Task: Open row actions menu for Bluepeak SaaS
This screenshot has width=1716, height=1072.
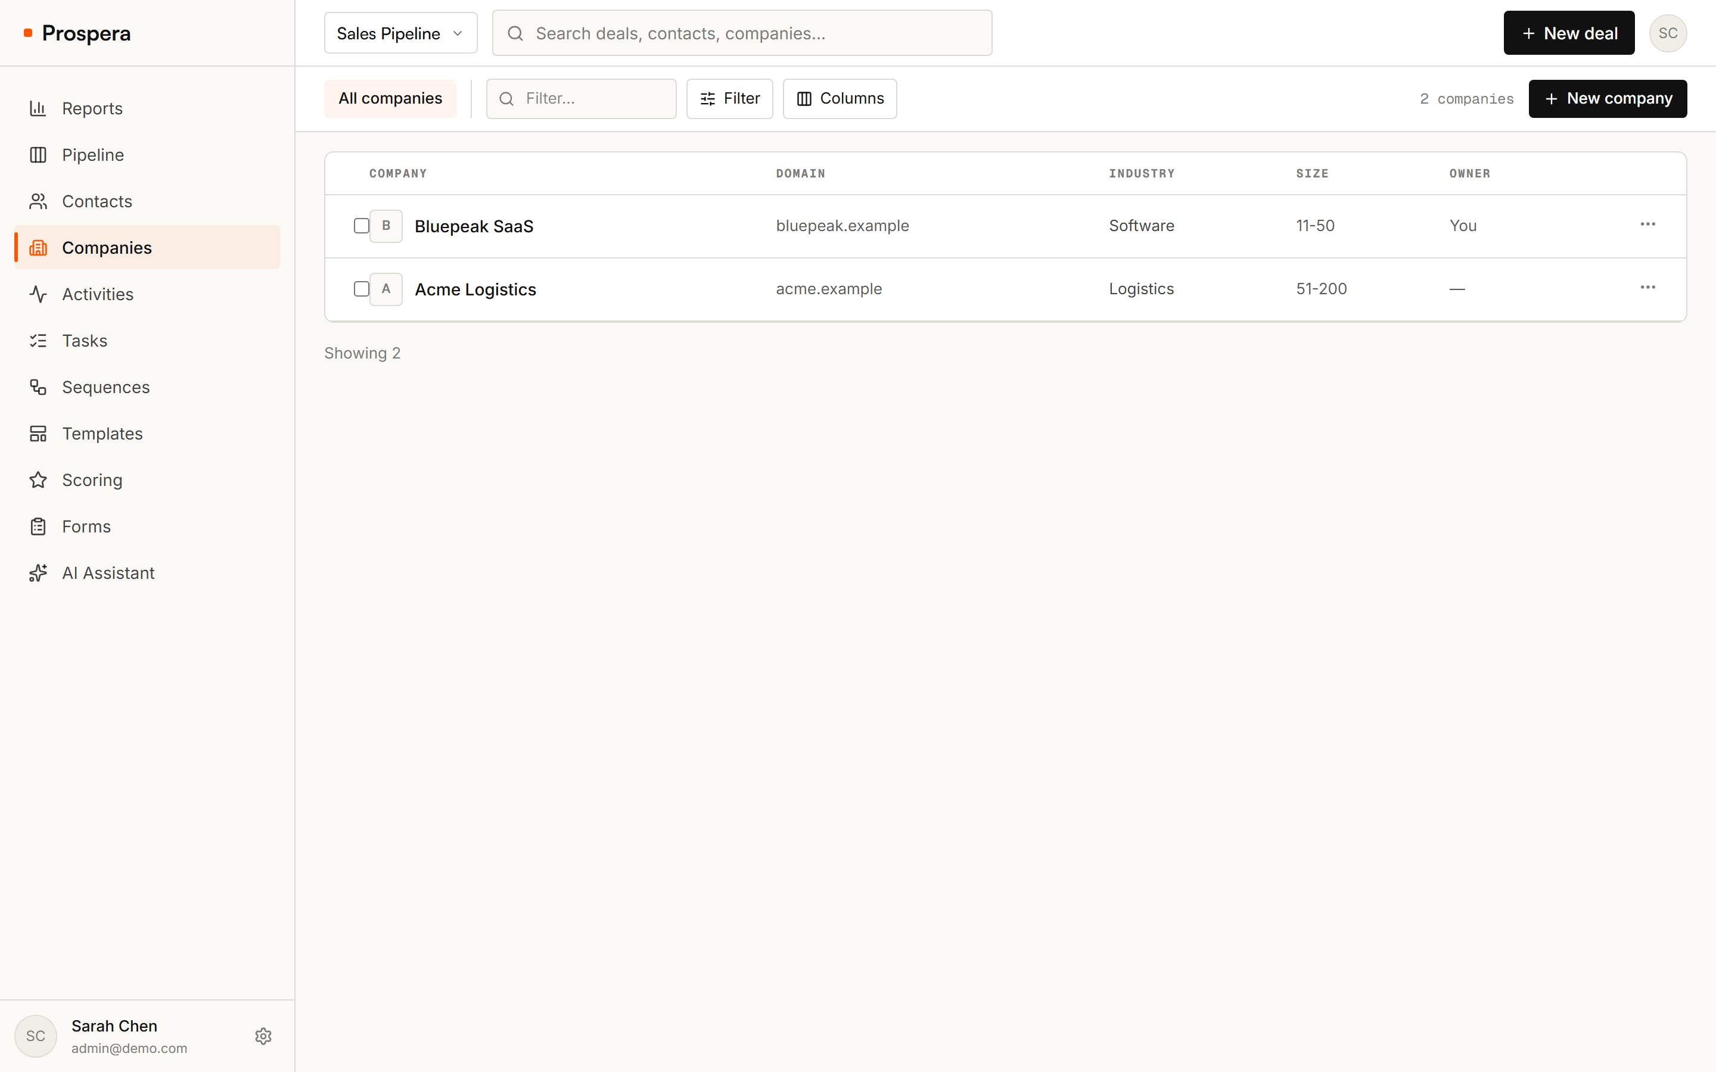Action: (x=1647, y=224)
